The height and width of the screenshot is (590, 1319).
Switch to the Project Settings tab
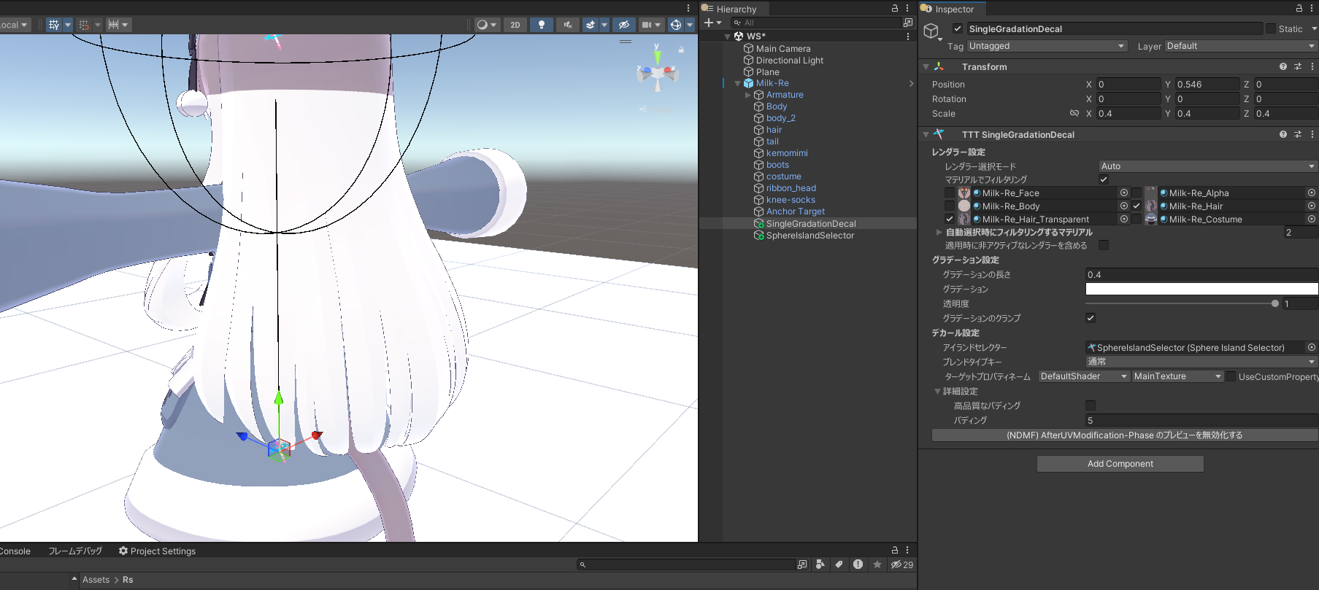[x=157, y=551]
